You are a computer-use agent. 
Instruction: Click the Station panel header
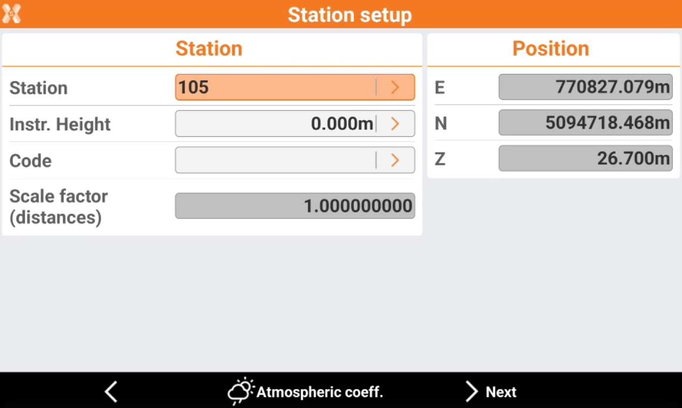point(209,49)
